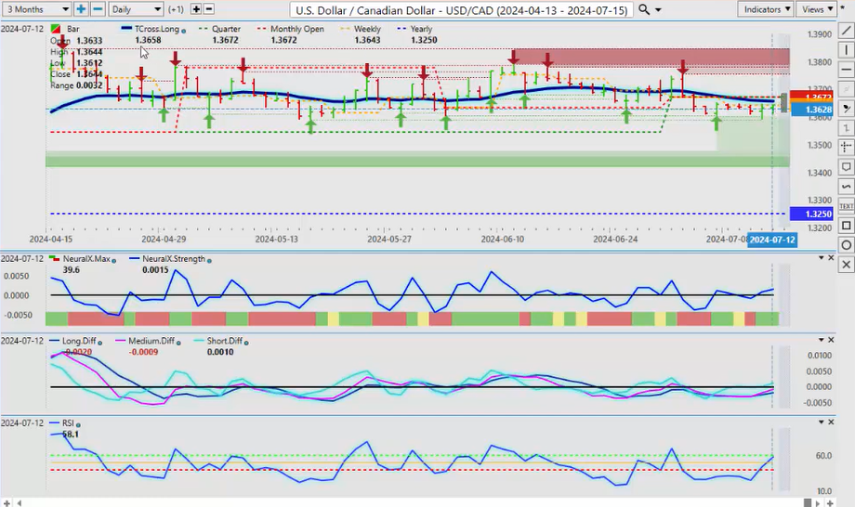855x507 pixels.
Task: Click the blue 1.3628 current price tag
Action: click(810, 110)
